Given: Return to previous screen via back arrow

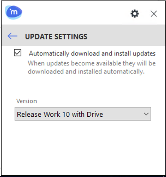Looking at the screenshot, I should [x=13, y=36].
